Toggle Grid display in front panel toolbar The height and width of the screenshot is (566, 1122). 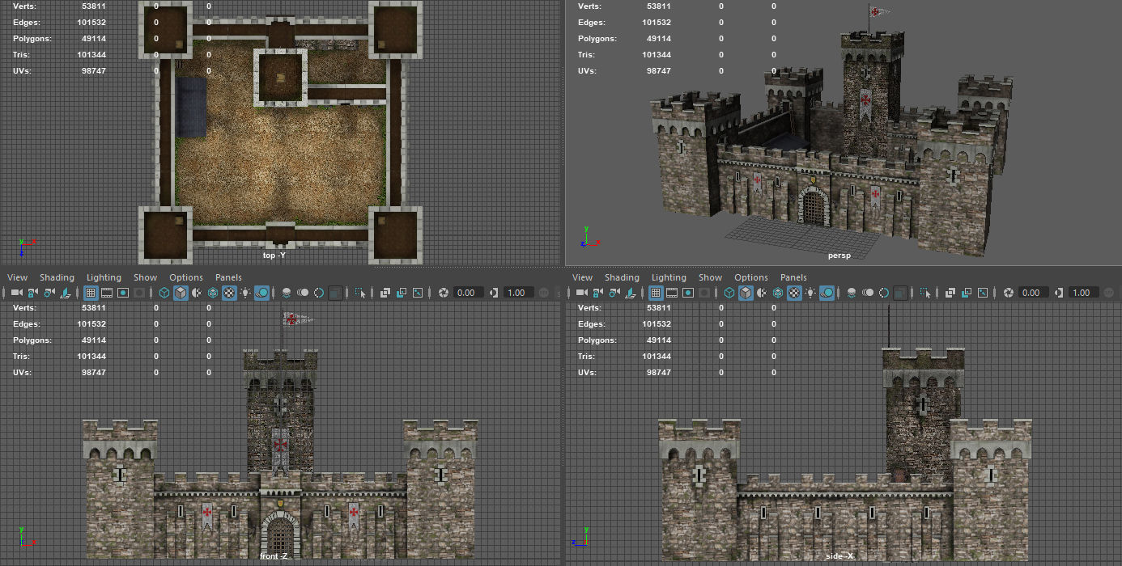(x=91, y=293)
